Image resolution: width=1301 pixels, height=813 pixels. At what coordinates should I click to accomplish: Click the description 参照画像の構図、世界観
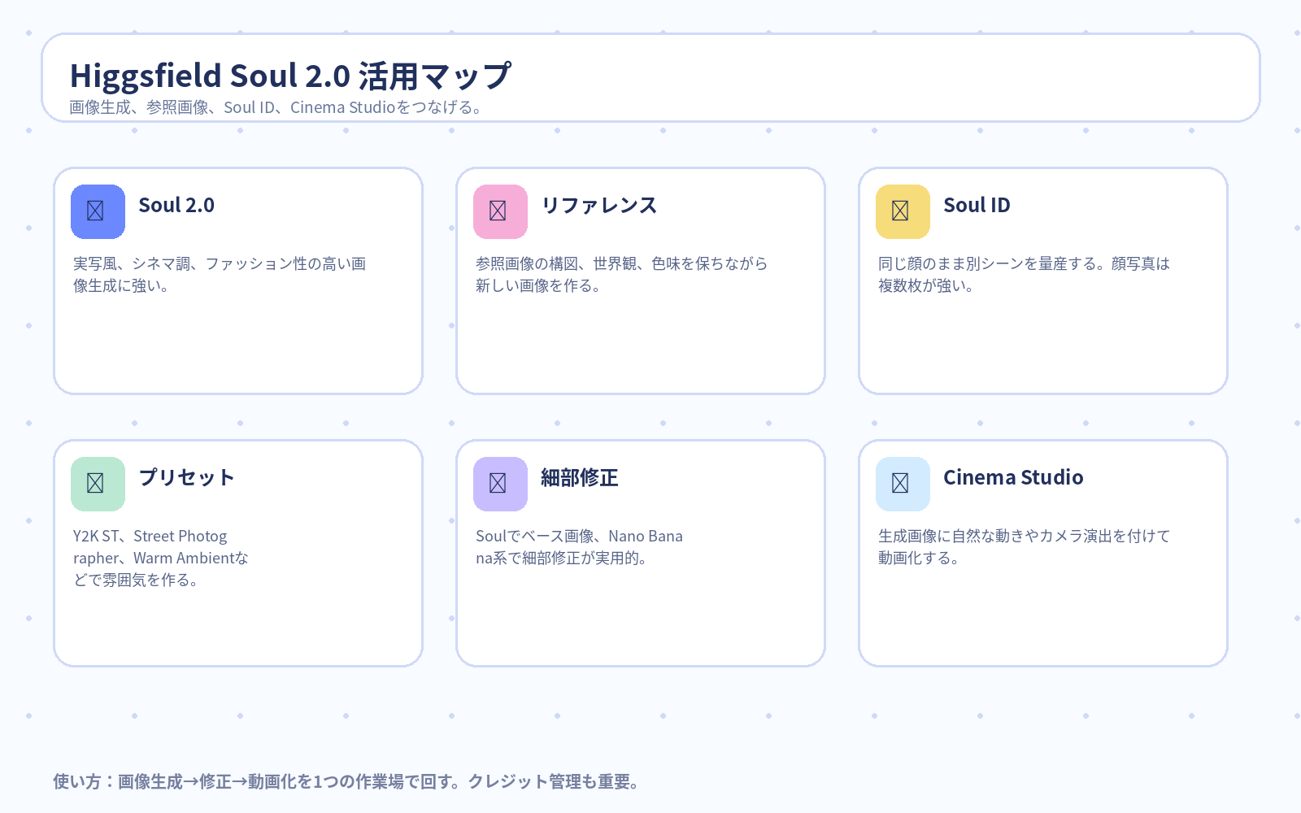[x=621, y=274]
